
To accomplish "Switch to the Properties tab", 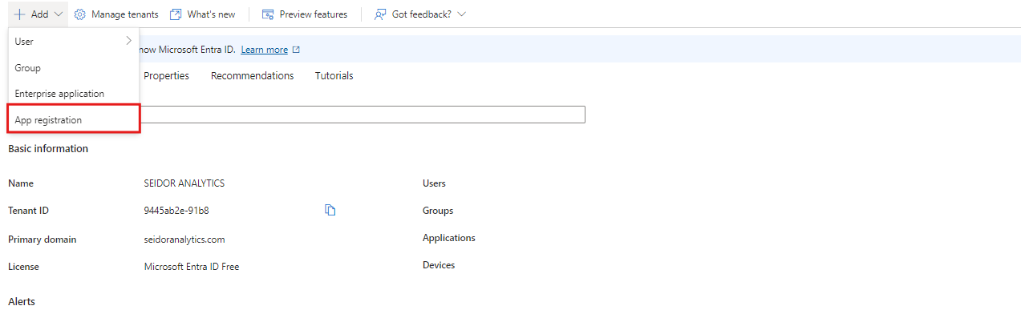I will (x=166, y=75).
